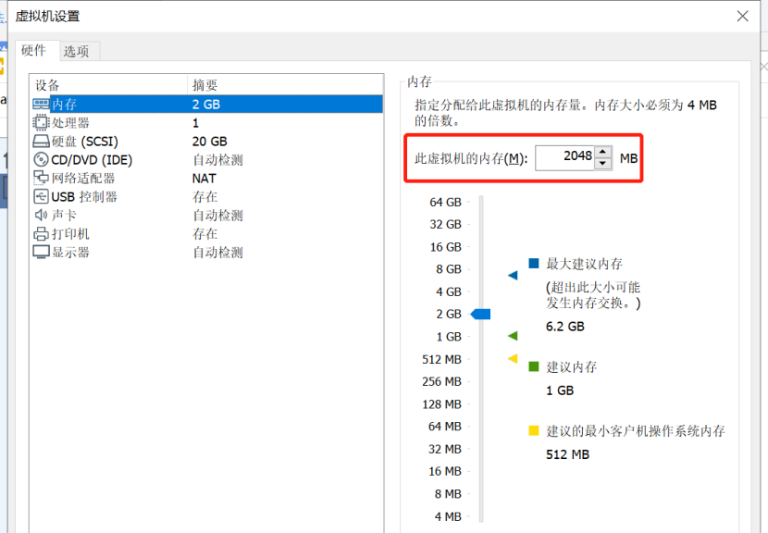Click the 显示器 monitor icon
768x533 pixels.
pos(41,253)
